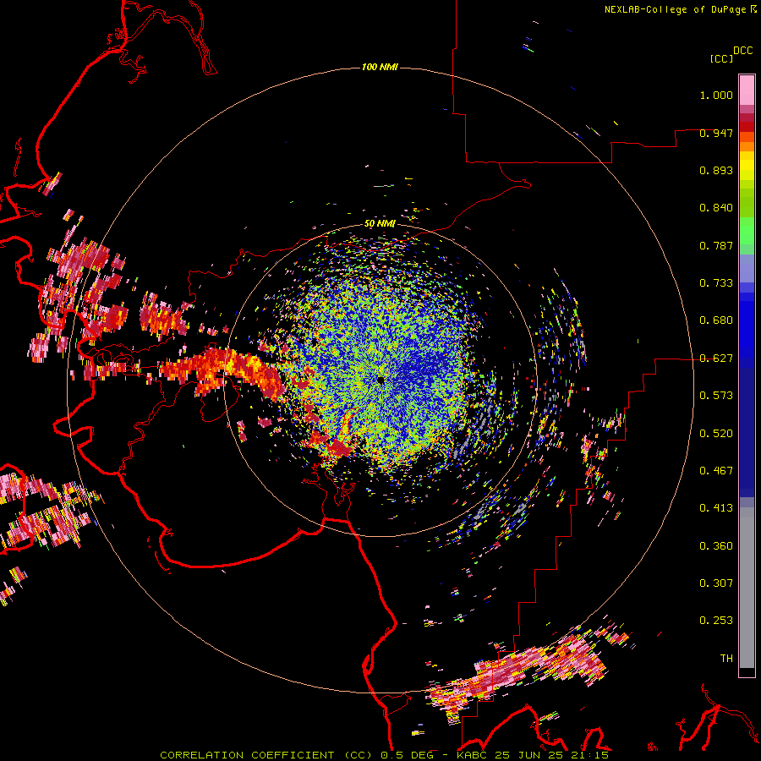Click the Correlation Coefficient product title caption
The image size is (761, 761).
[384, 755]
